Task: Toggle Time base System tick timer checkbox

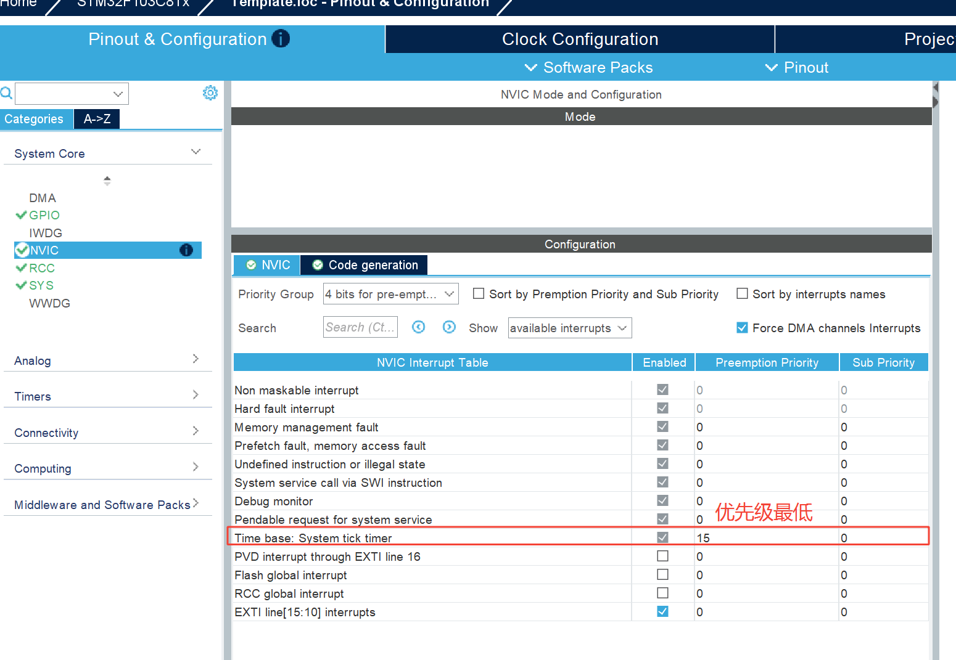Action: (663, 537)
